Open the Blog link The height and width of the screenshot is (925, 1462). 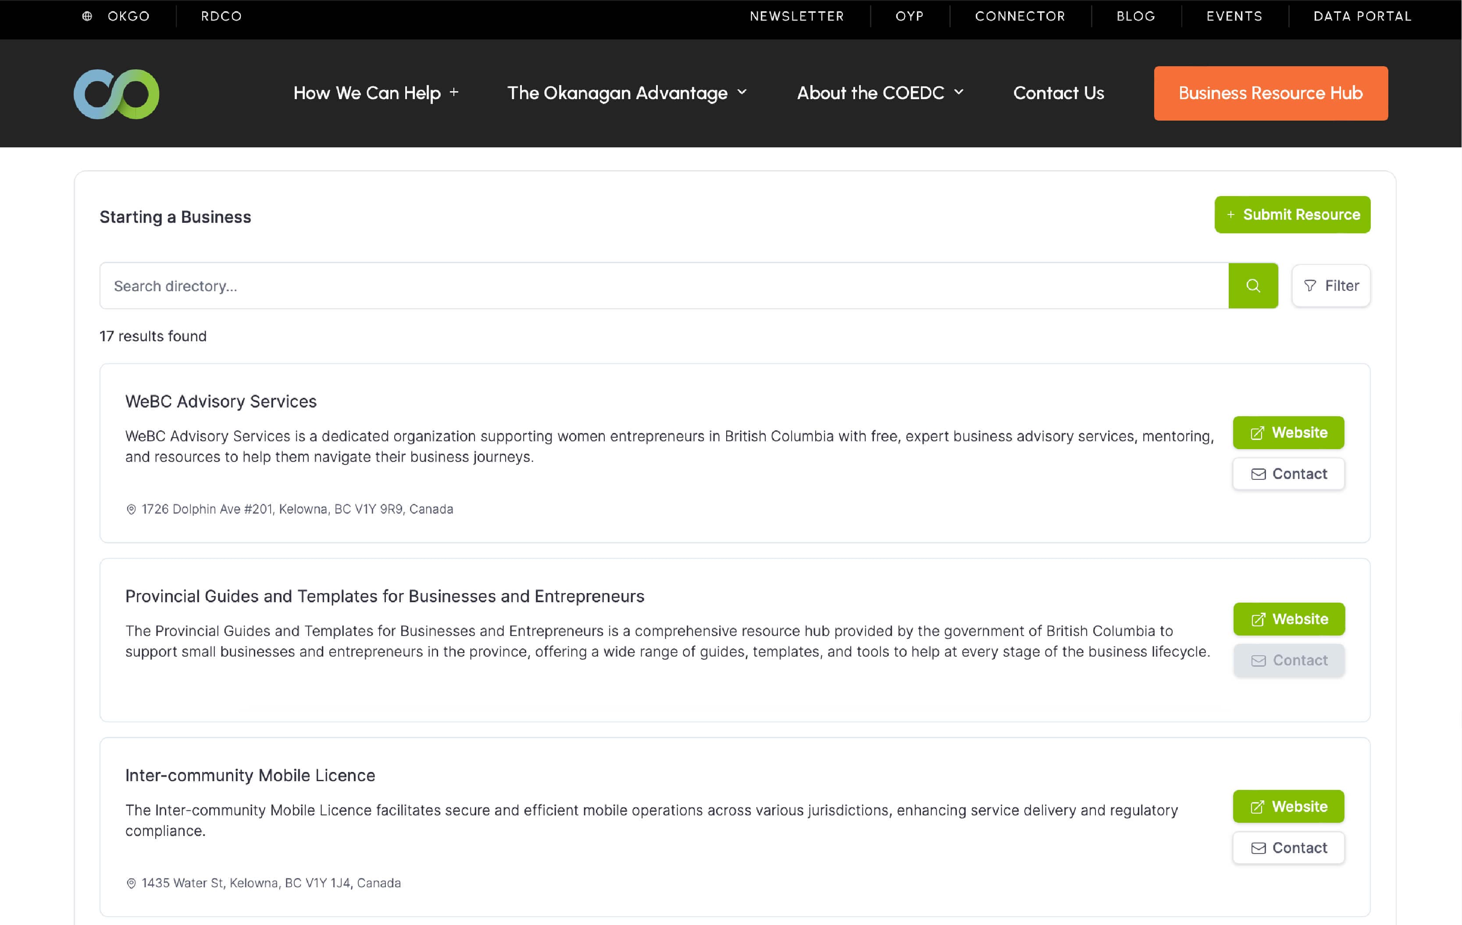click(1135, 16)
